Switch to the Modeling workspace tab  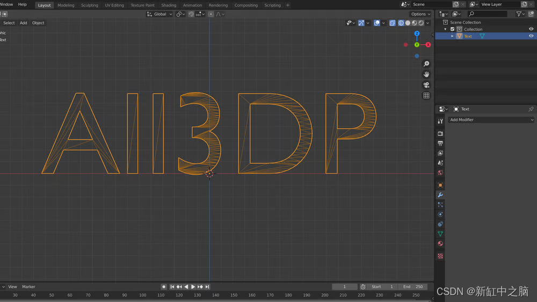pyautogui.click(x=66, y=5)
